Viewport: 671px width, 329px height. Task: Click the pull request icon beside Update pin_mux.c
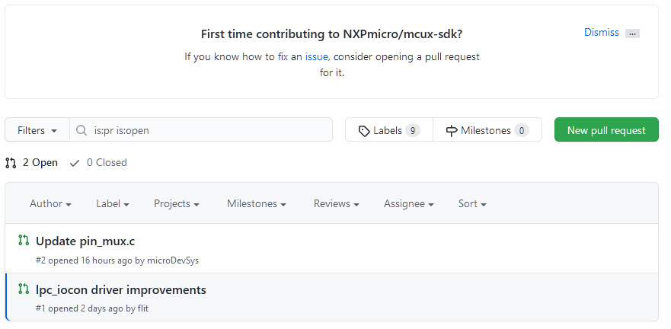pos(24,241)
